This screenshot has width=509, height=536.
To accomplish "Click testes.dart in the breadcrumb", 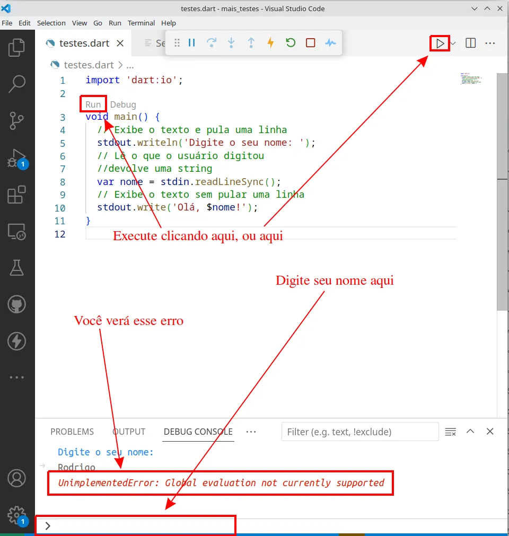I will (89, 65).
